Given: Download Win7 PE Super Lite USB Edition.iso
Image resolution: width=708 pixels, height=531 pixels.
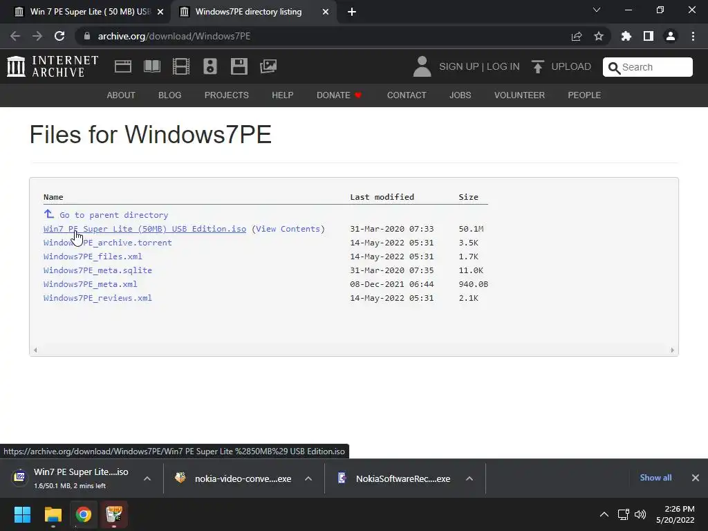Looking at the screenshot, I should [145, 229].
